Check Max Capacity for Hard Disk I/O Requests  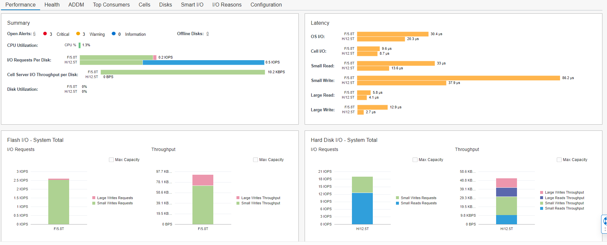point(415,160)
